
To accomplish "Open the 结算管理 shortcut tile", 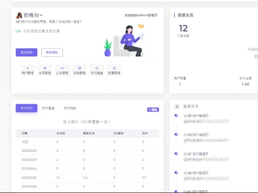I will pyautogui.click(x=114, y=70).
